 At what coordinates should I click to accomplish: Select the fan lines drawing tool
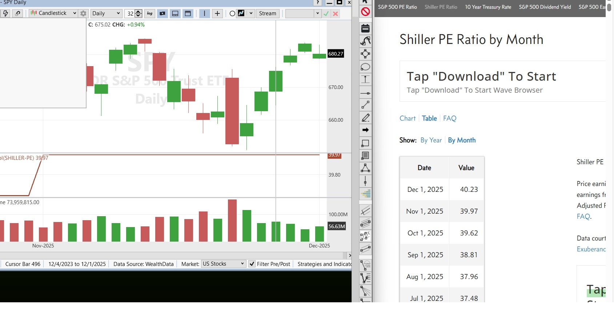[365, 291]
